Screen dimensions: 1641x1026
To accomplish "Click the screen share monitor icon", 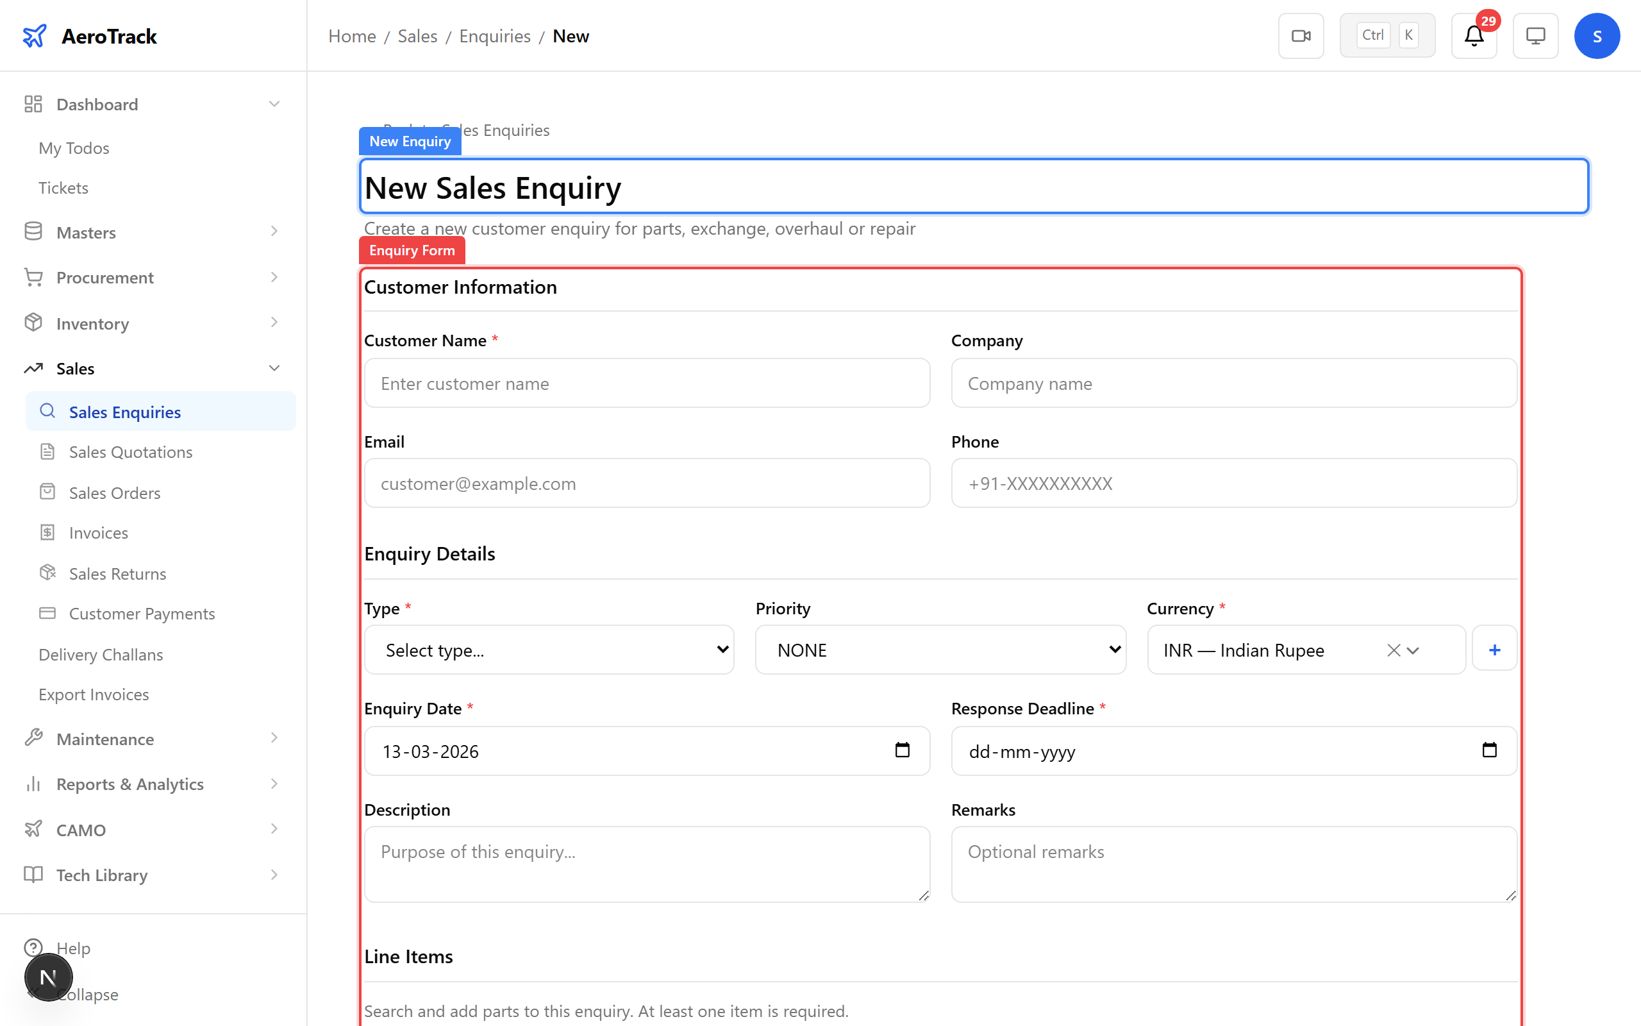I will click(x=1535, y=35).
